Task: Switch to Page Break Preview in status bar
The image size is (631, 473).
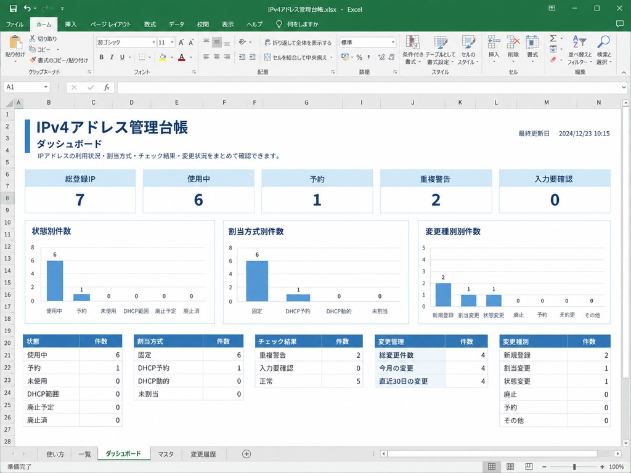Action: pos(529,467)
